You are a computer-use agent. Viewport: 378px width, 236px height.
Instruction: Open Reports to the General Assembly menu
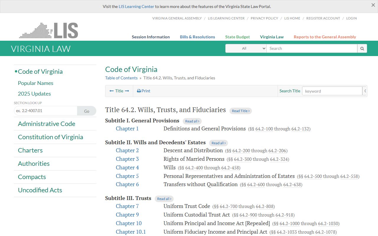coord(325,37)
